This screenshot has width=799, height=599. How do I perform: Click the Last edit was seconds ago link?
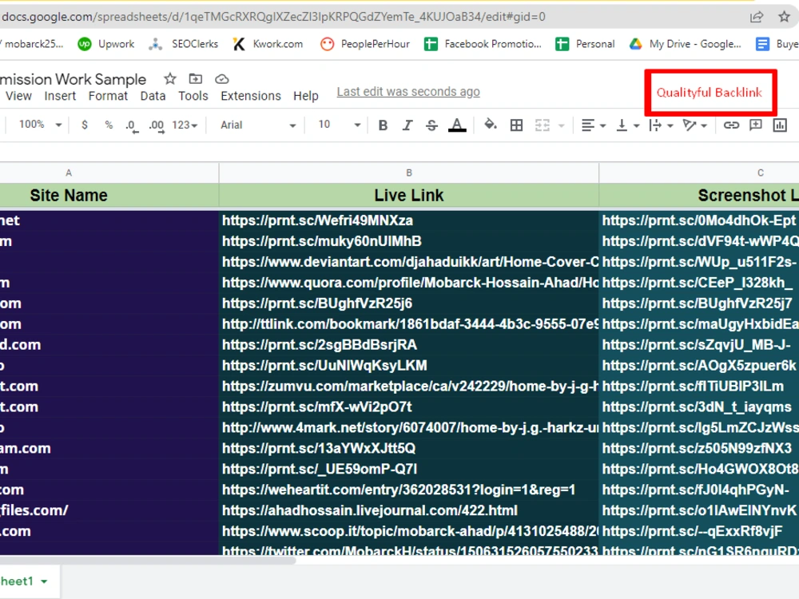point(408,92)
